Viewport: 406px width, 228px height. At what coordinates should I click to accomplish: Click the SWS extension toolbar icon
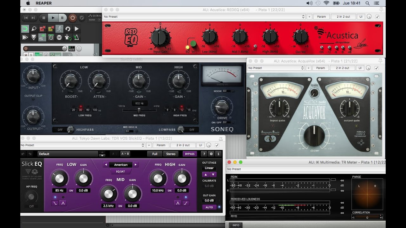[x=59, y=37]
